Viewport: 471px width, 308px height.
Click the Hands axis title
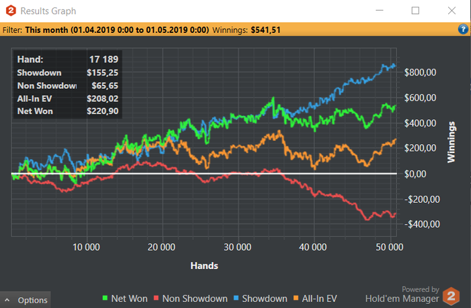pyautogui.click(x=205, y=266)
